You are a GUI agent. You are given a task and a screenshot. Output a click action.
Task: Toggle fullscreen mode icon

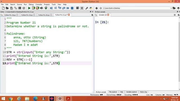tap(82, 8)
